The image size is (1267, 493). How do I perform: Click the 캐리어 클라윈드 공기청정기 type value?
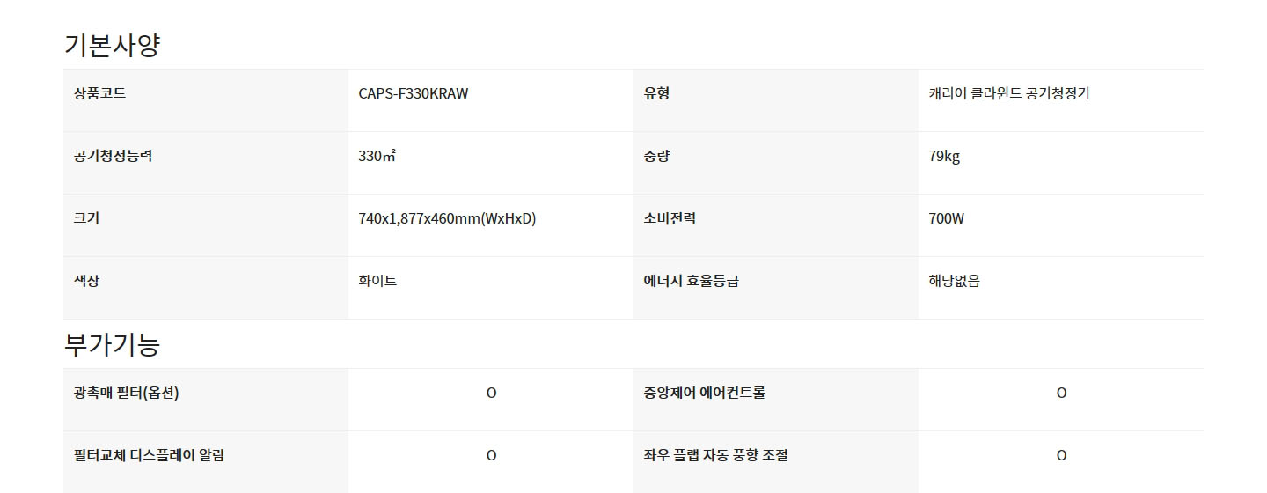pos(1009,93)
